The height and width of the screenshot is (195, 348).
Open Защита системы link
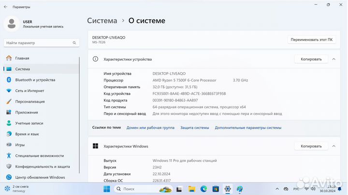coord(195,128)
